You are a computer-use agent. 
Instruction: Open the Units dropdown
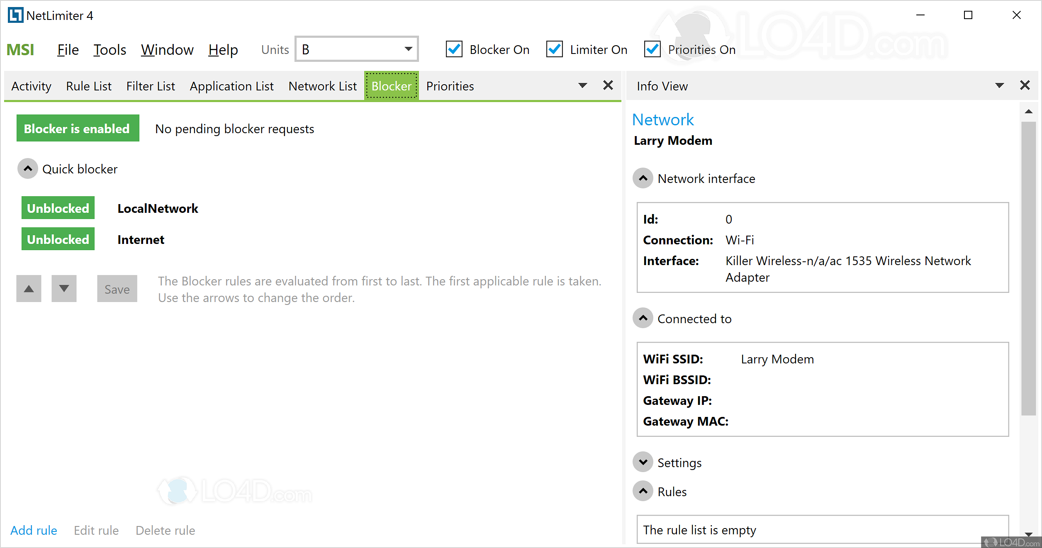(357, 49)
